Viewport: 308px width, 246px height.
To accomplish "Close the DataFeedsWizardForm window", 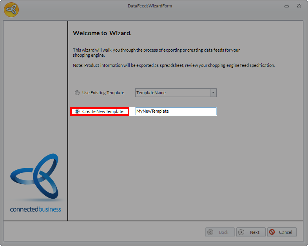I will pos(299,6).
